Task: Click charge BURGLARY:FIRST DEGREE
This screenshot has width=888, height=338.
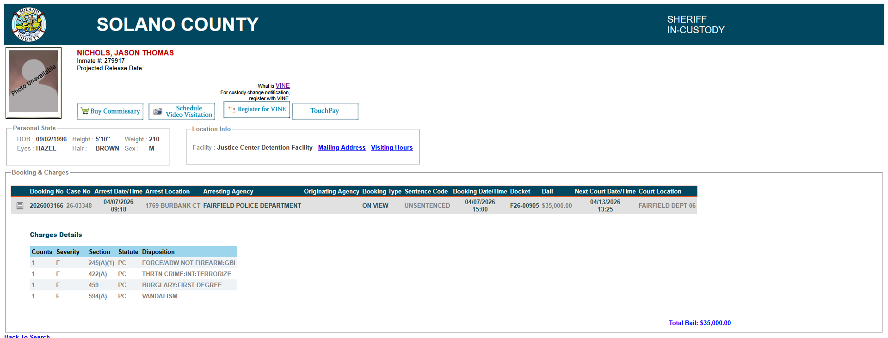Action: click(182, 285)
